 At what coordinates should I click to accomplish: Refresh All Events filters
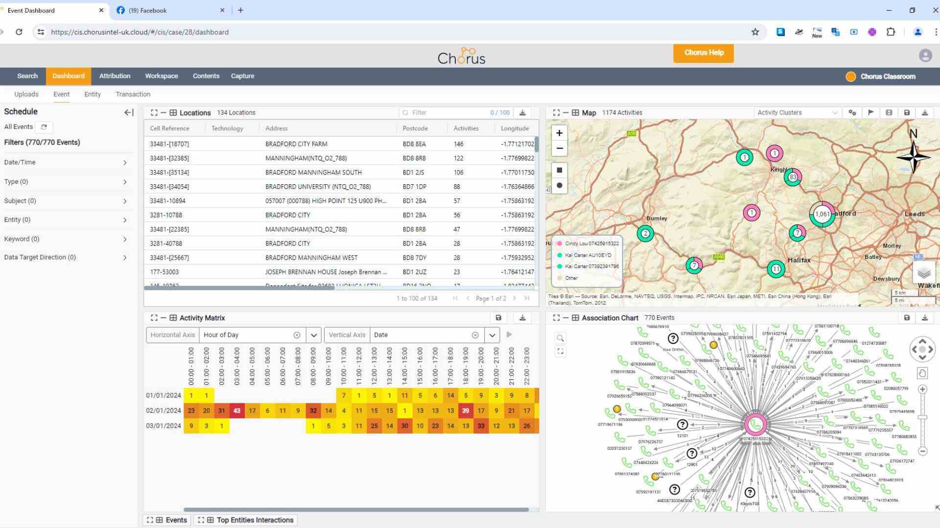44,127
